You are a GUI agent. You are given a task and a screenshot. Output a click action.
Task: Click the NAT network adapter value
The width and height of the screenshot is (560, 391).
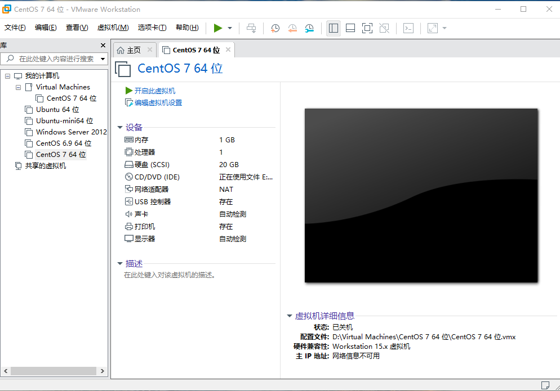pyautogui.click(x=226, y=190)
